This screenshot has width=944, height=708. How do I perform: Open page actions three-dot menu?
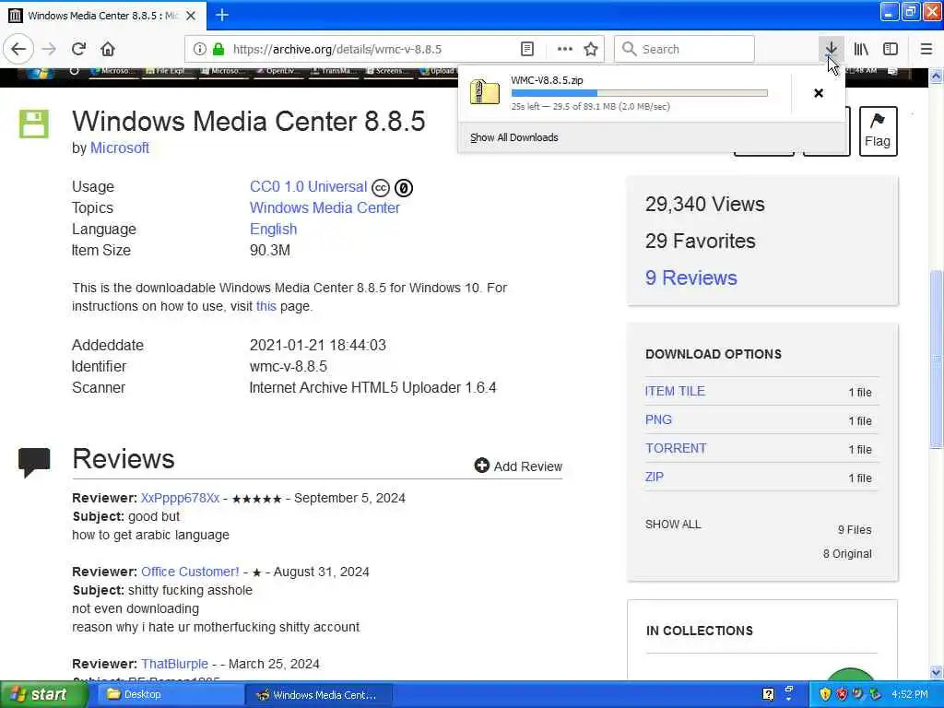[x=565, y=49]
